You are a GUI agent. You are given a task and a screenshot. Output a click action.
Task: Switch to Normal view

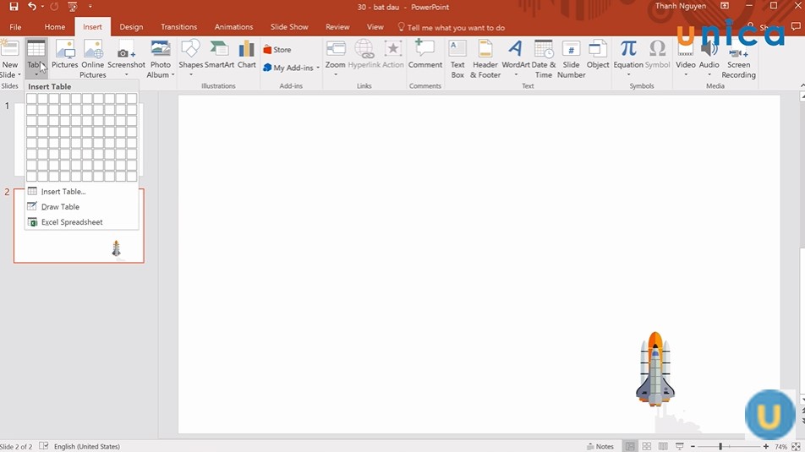coord(630,446)
